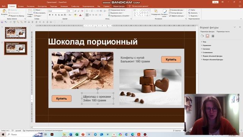Open Направление текста text direction dropdown
Image resolution: width=243 pixels, height=137 pixels.
tap(117, 10)
